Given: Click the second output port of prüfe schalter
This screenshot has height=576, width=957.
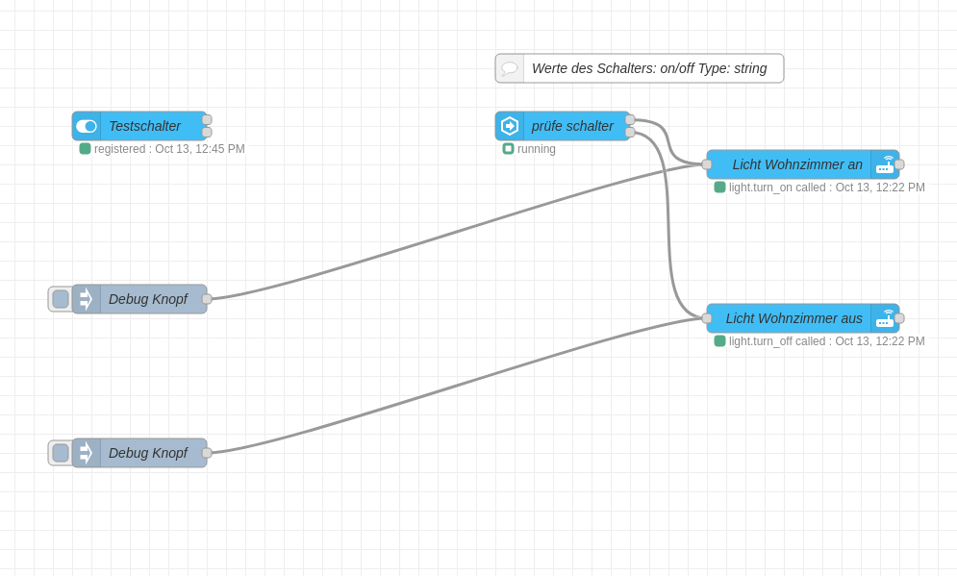Looking at the screenshot, I should point(630,133).
